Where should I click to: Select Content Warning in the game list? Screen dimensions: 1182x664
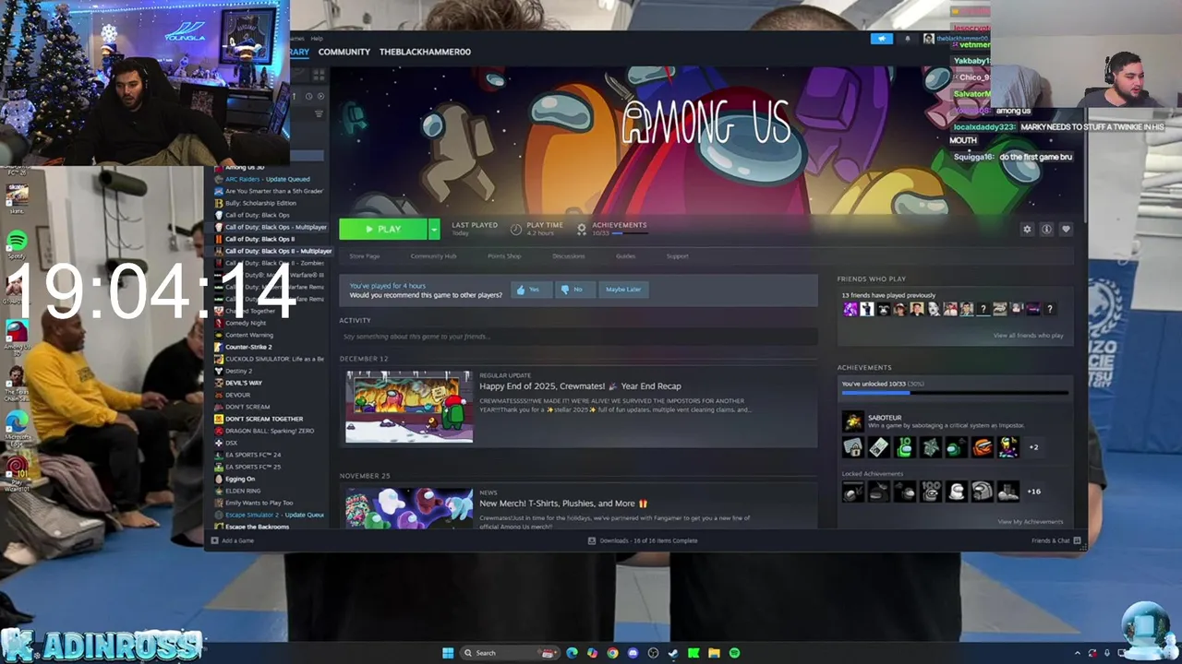249,335
